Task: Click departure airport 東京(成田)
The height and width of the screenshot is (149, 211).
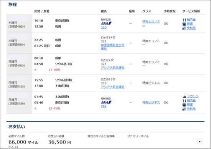Action: pos(62,21)
